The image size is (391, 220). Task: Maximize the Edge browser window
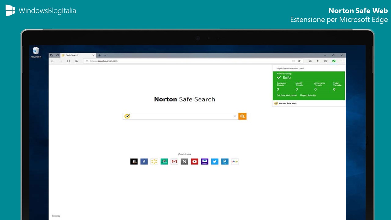[x=333, y=55]
